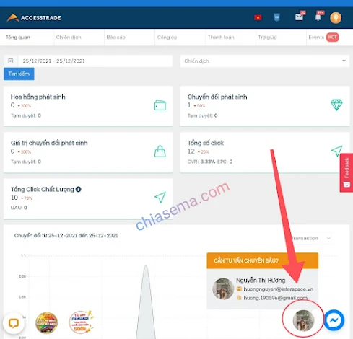Open the mail inbox icon

(x=300, y=17)
